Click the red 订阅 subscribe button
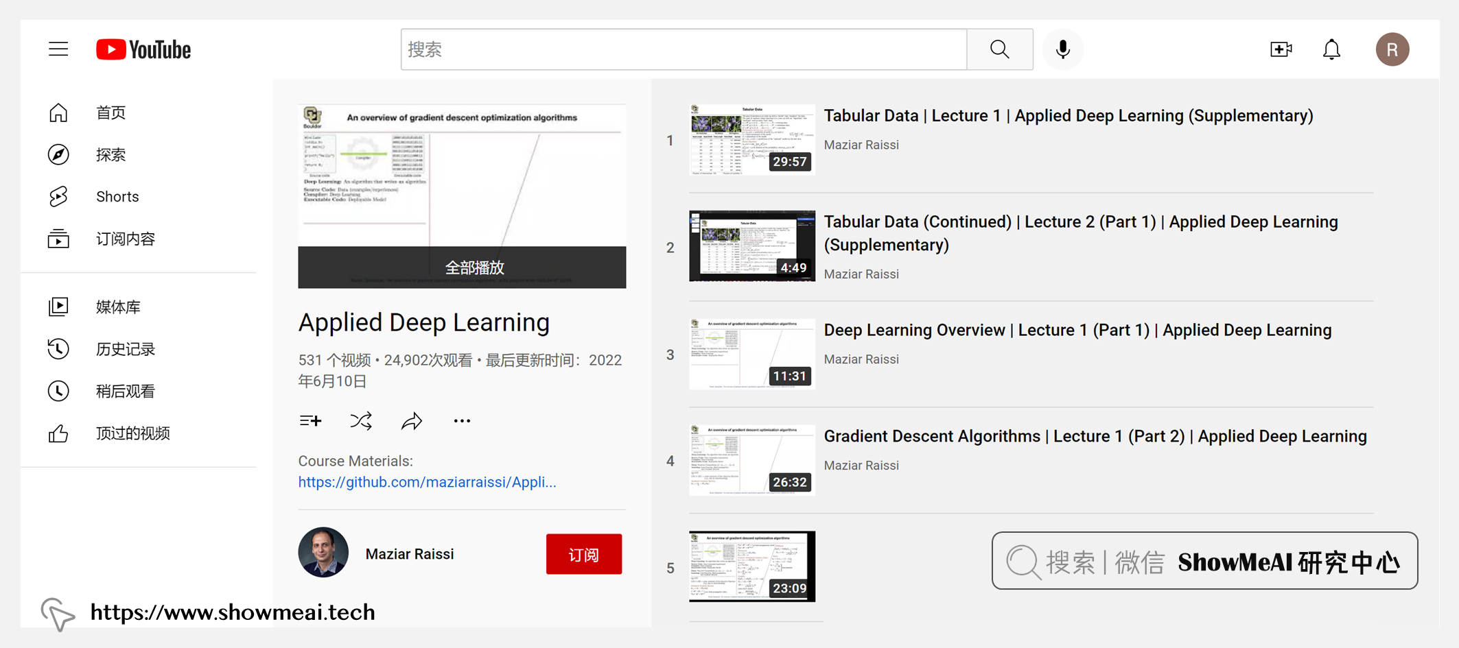 pos(584,554)
